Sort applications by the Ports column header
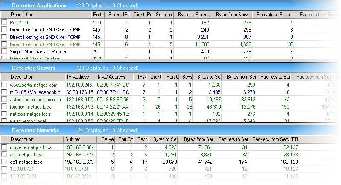This screenshot has height=185, width=341. 98,15
